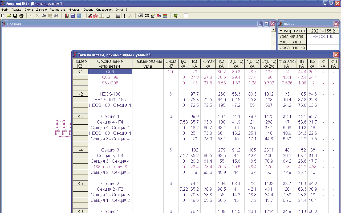Save using the floppy disk icon
Screen dimensions: 341x213
[15, 16]
